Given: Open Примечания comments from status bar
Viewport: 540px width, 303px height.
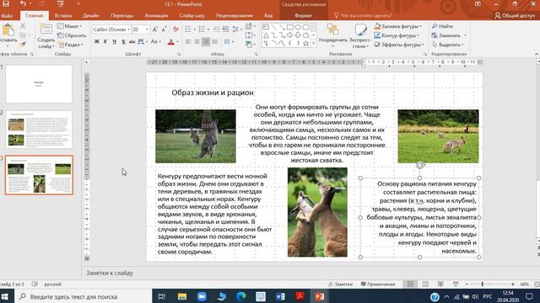Looking at the screenshot, I should tap(378, 284).
